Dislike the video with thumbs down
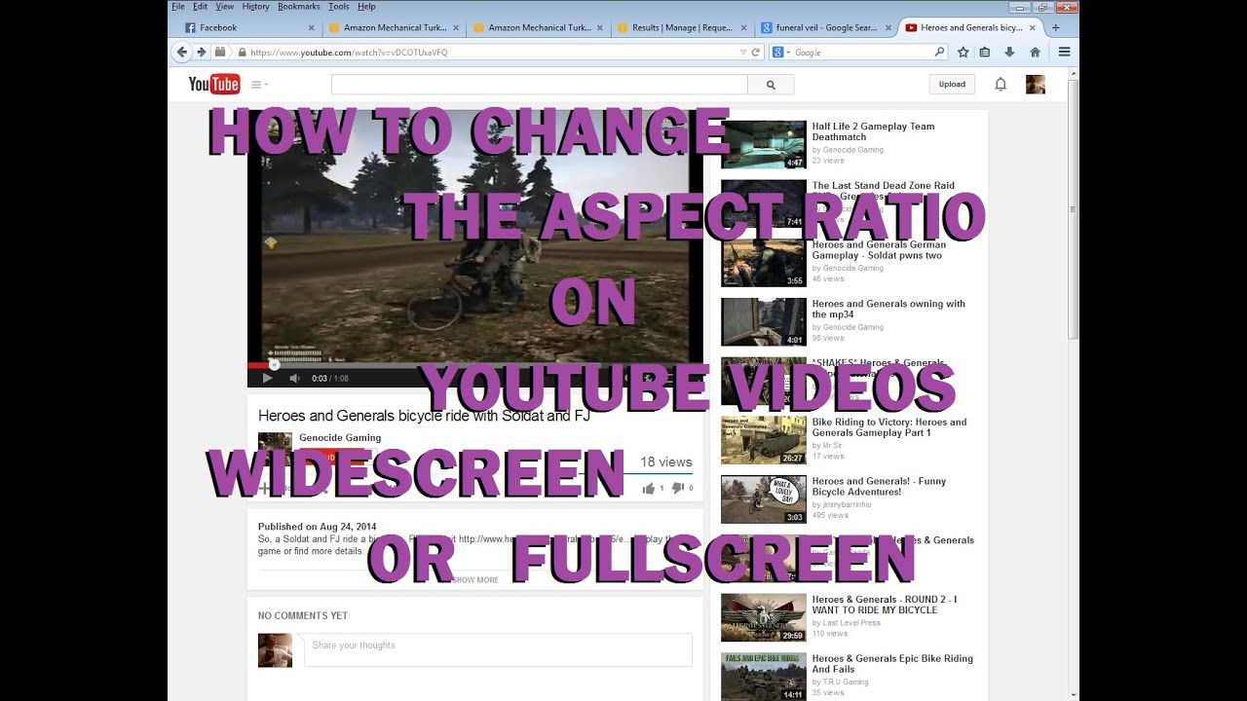This screenshot has width=1247, height=701. [x=678, y=488]
